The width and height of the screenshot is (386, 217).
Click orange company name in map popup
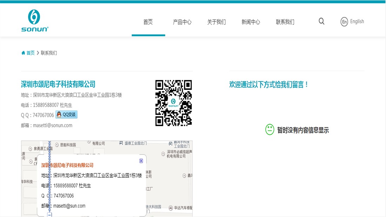[67, 165]
